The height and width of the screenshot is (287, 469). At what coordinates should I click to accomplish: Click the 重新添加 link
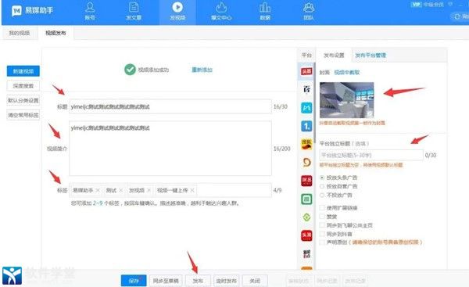click(x=202, y=70)
